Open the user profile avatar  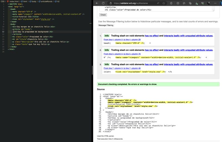tap(209, 3)
